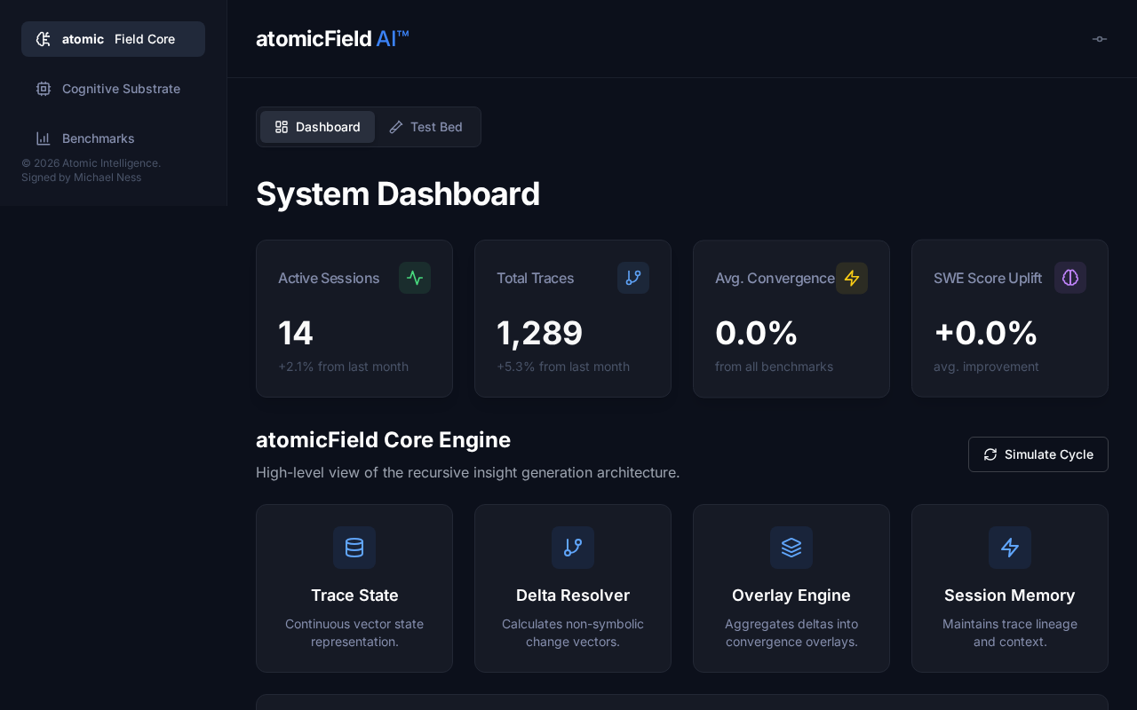Click the branch icon above Delta Resolver
The image size is (1137, 710).
pos(573,548)
